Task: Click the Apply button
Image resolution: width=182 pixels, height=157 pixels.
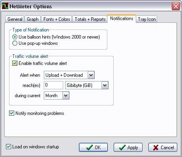Action: click(x=128, y=148)
